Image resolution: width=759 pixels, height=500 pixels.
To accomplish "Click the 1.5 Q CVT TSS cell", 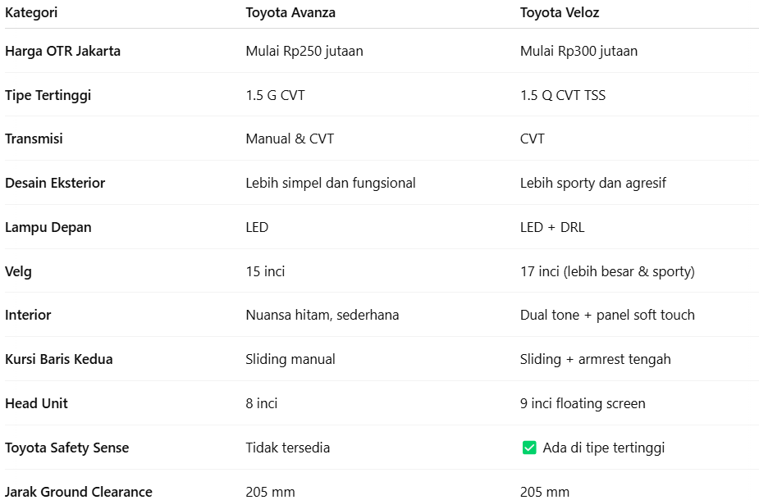I will click(x=562, y=95).
